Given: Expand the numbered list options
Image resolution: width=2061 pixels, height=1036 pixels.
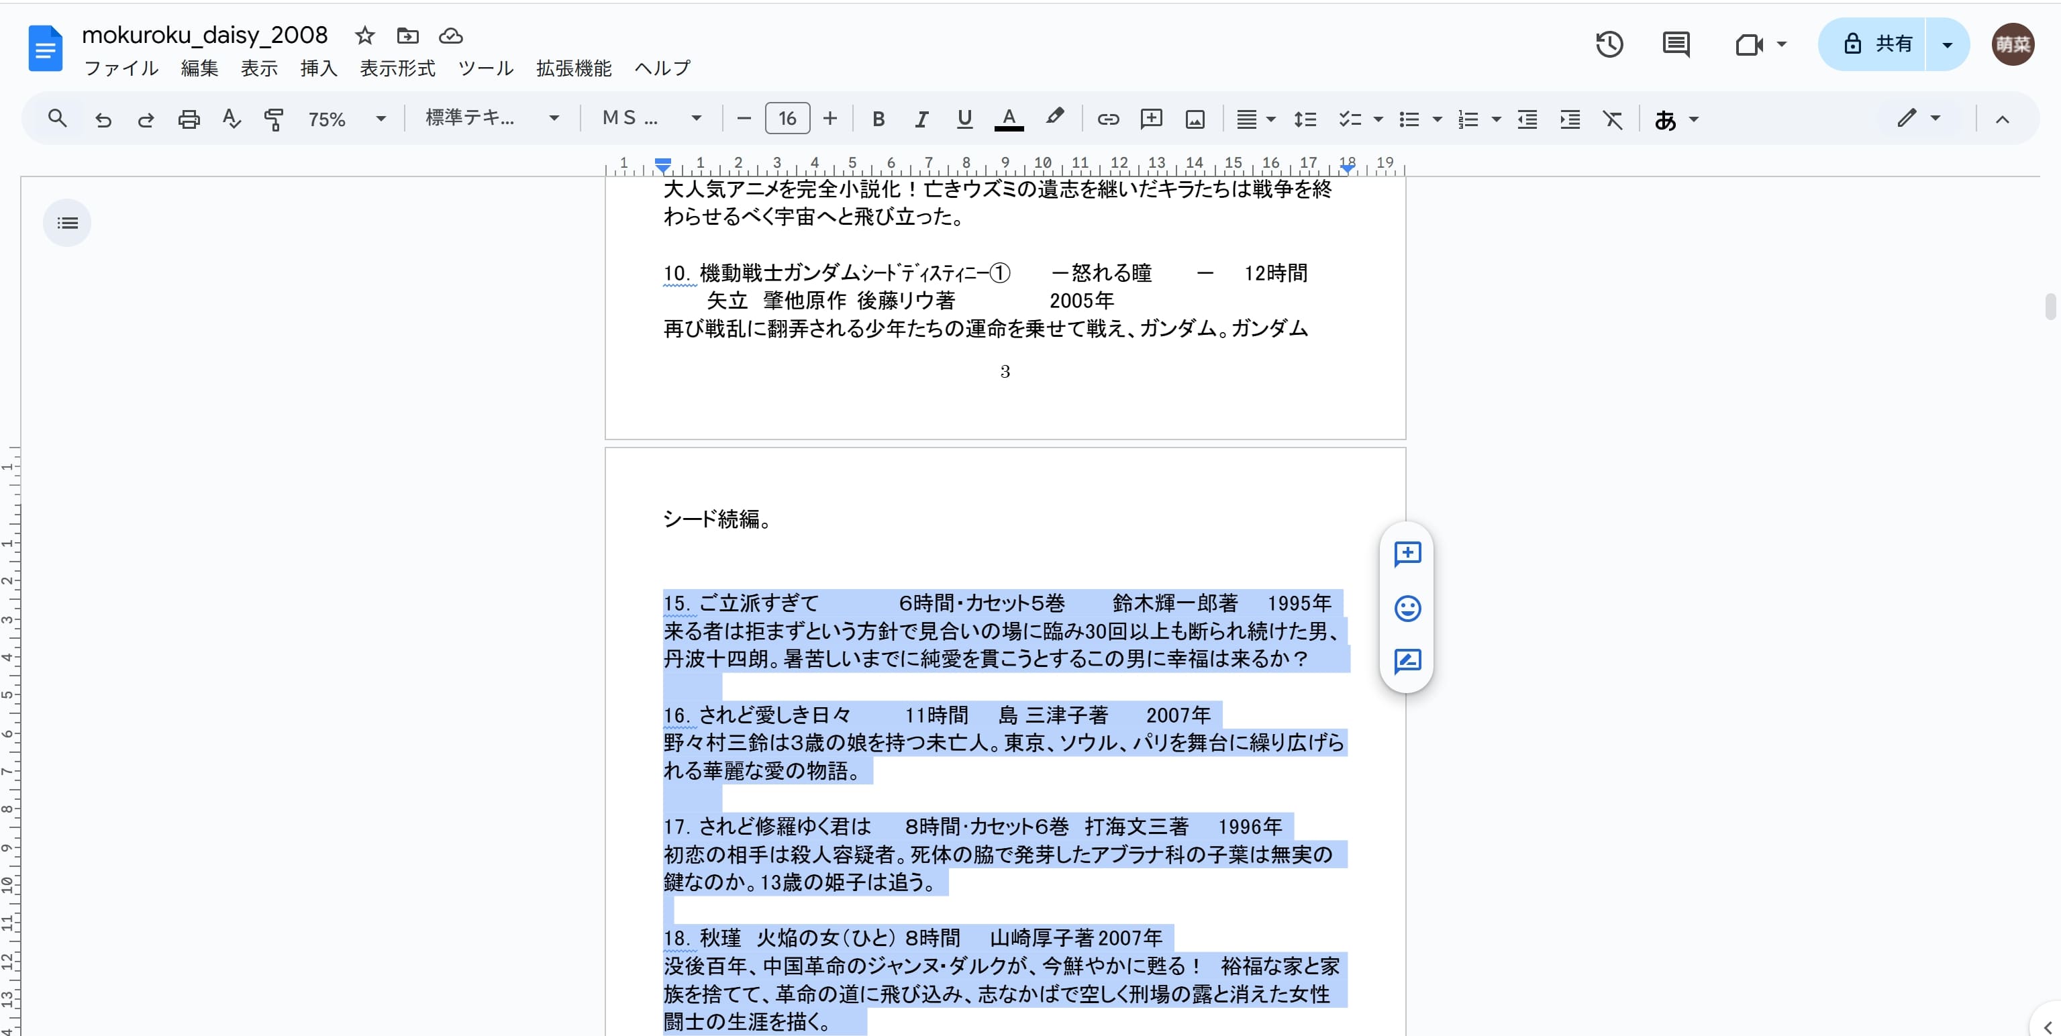Looking at the screenshot, I should pyautogui.click(x=1495, y=118).
